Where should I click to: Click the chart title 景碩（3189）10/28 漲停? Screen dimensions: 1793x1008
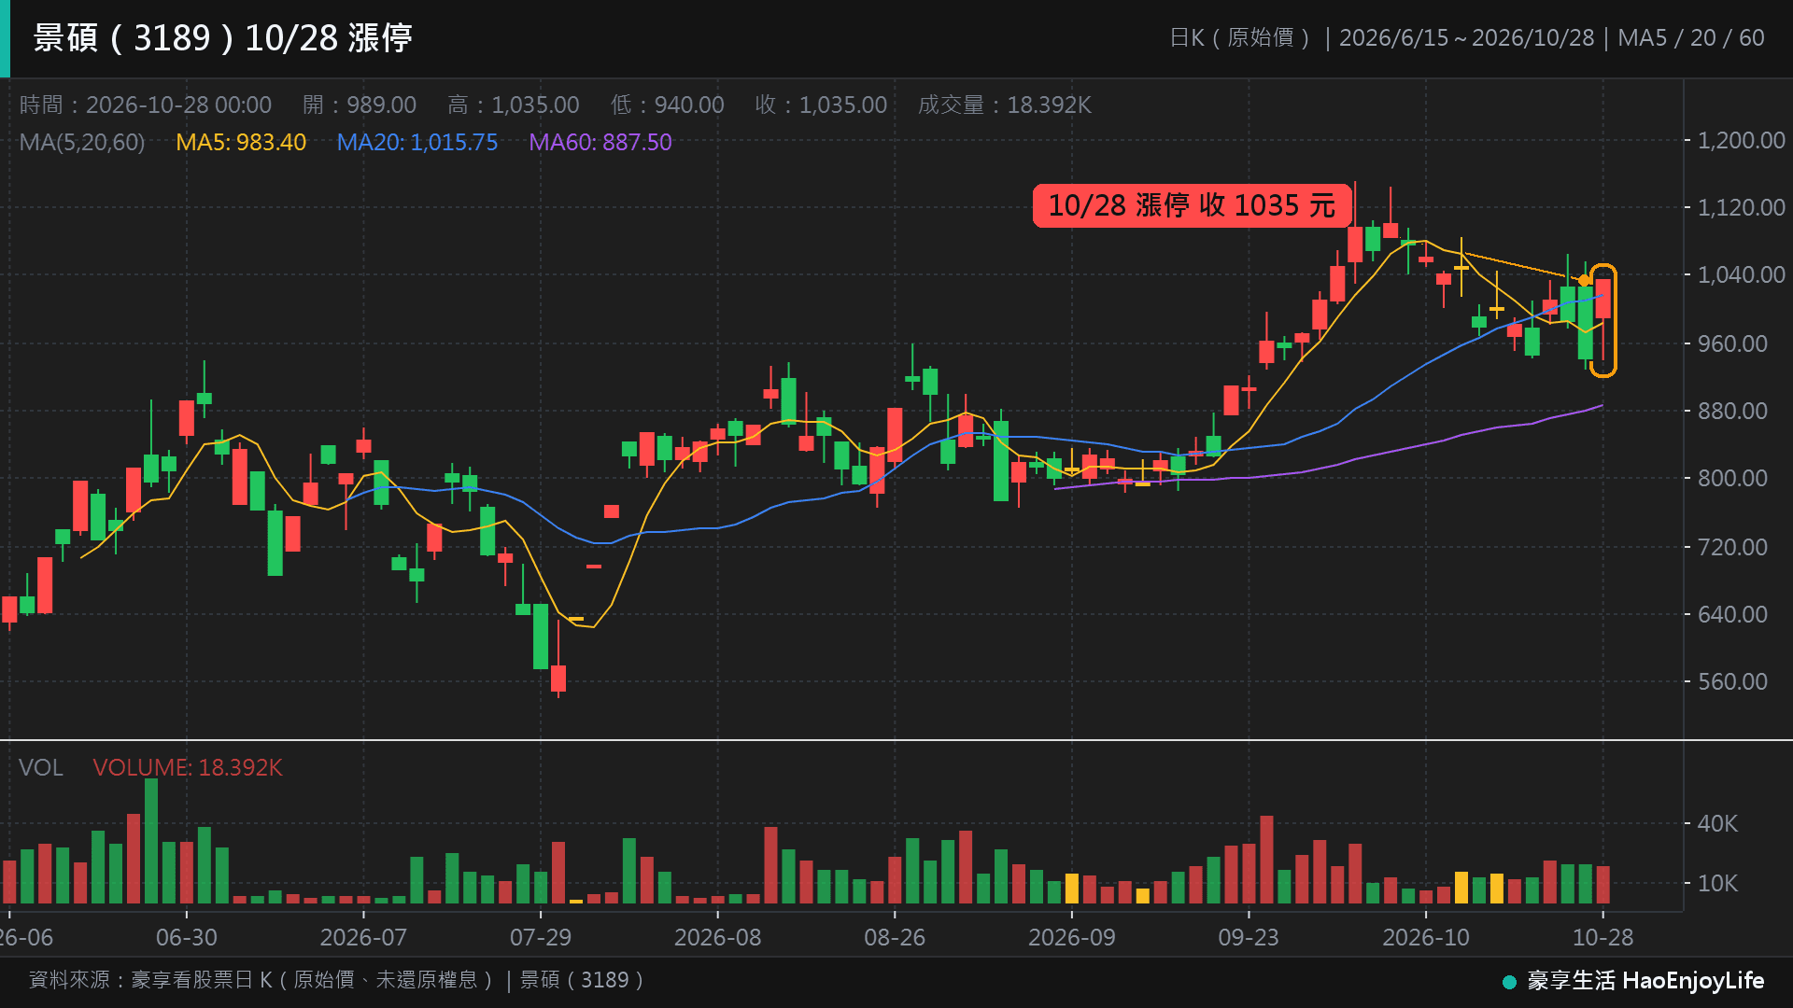[222, 37]
